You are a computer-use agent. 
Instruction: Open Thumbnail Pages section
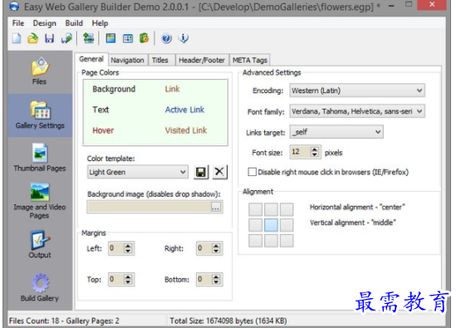click(x=40, y=157)
